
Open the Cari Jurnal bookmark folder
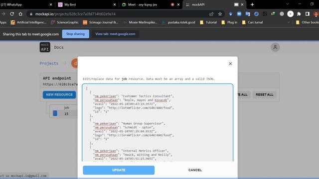(253, 22)
